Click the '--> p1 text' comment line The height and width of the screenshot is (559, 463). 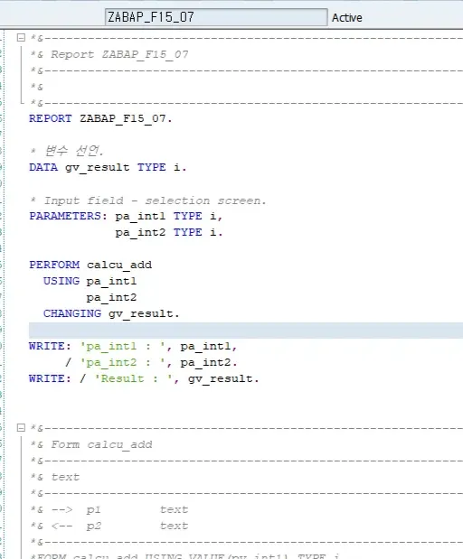tap(109, 509)
